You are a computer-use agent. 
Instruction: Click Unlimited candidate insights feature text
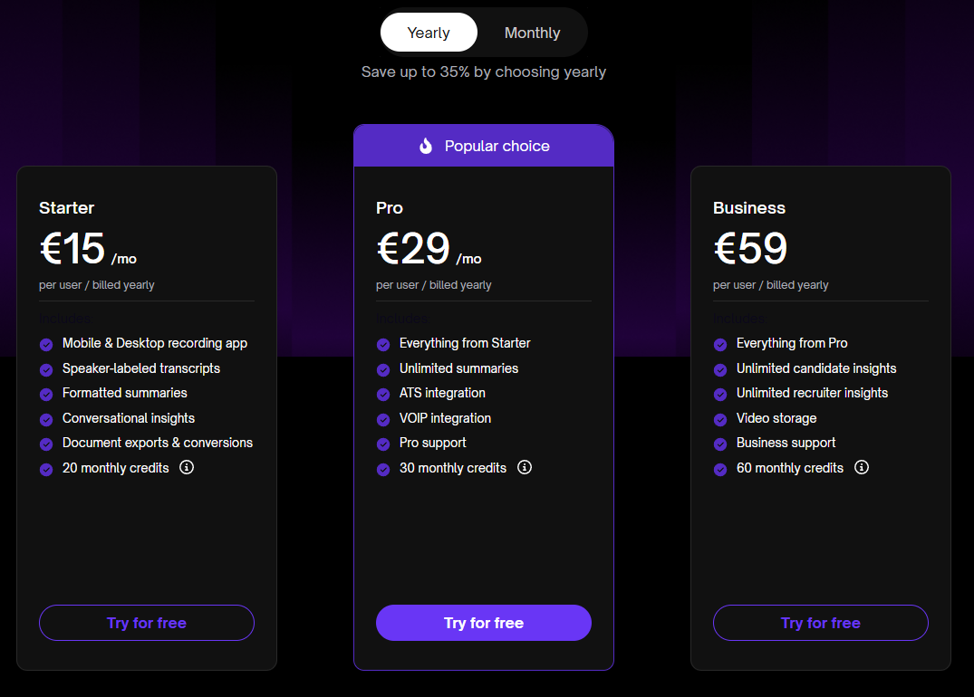[x=815, y=368]
